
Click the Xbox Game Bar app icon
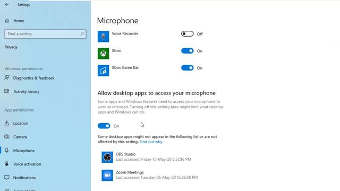103,71
